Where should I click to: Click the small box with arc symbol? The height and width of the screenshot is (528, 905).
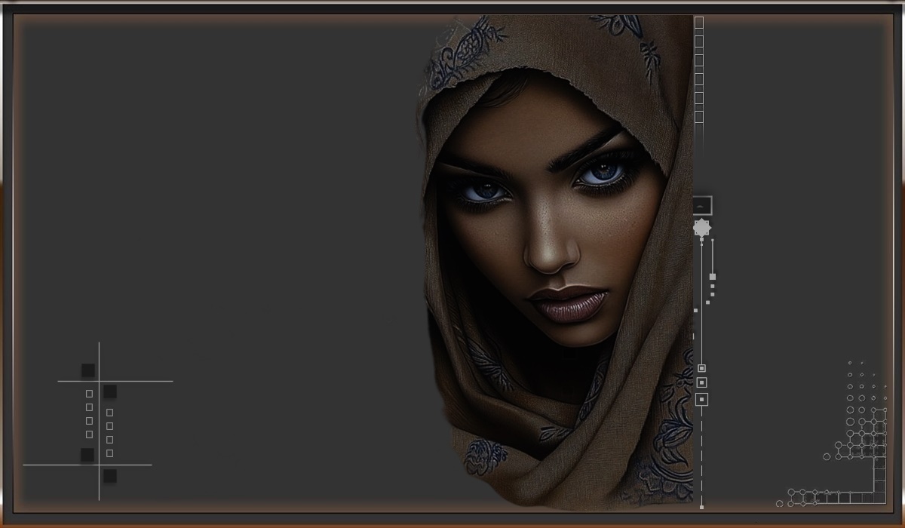click(x=701, y=205)
